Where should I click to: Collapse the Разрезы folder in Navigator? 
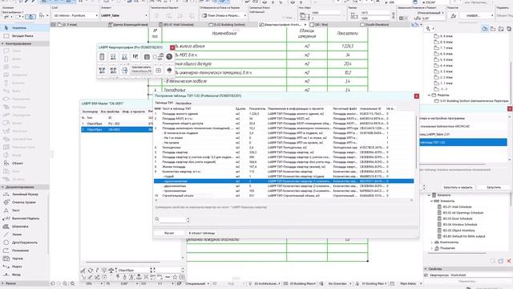(429, 95)
